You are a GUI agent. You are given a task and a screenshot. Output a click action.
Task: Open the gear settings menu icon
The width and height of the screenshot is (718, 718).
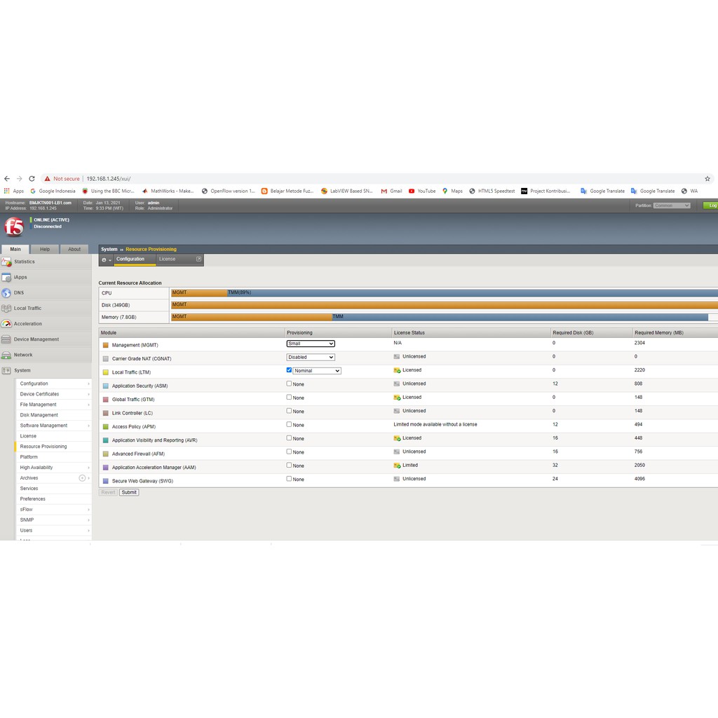click(106, 259)
